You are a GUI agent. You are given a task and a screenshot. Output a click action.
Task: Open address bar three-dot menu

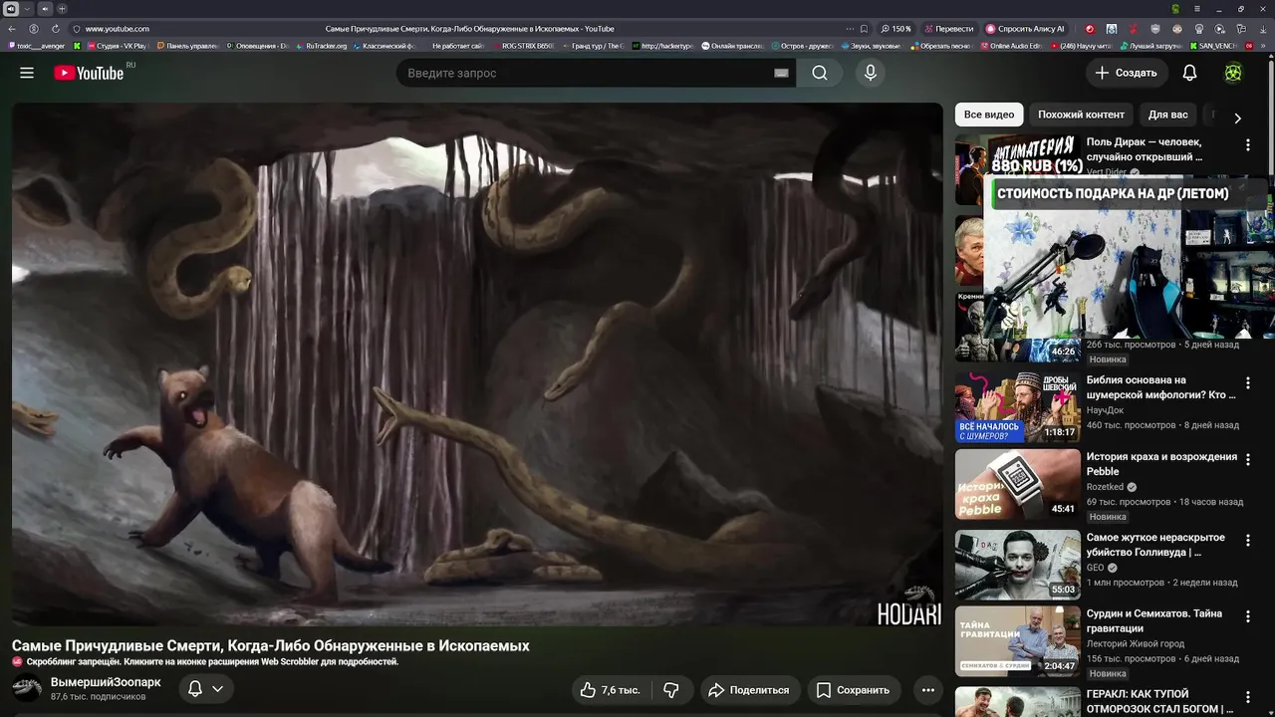tap(849, 29)
